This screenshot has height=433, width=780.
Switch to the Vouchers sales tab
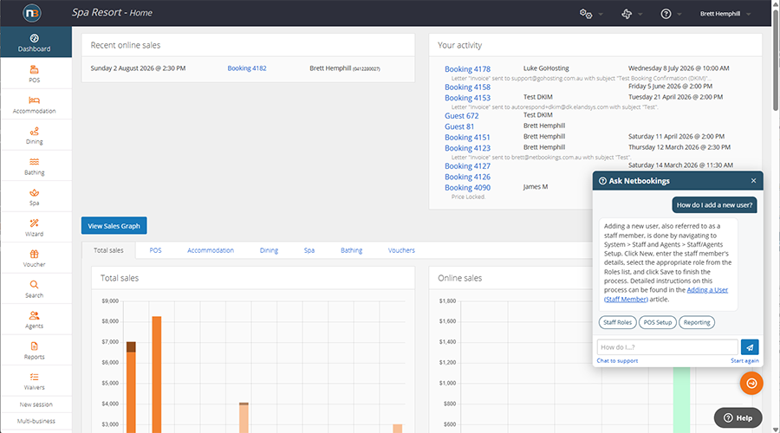[401, 250]
